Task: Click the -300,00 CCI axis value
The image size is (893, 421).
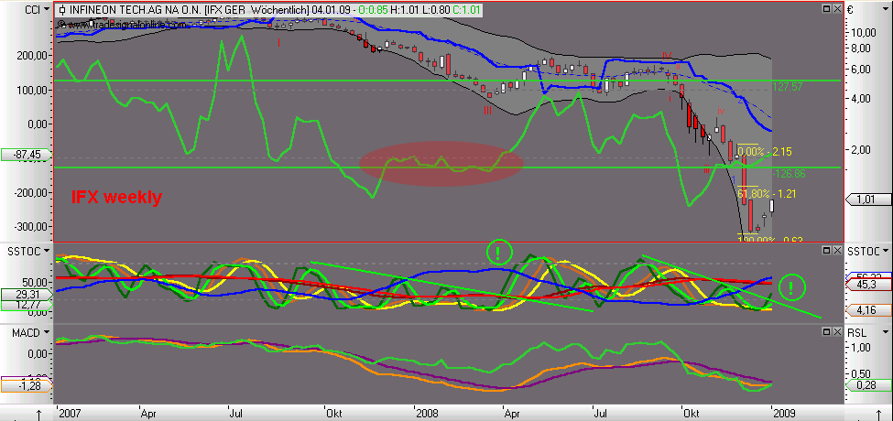Action: [29, 226]
